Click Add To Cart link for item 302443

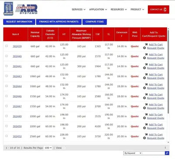pos(156,74)
